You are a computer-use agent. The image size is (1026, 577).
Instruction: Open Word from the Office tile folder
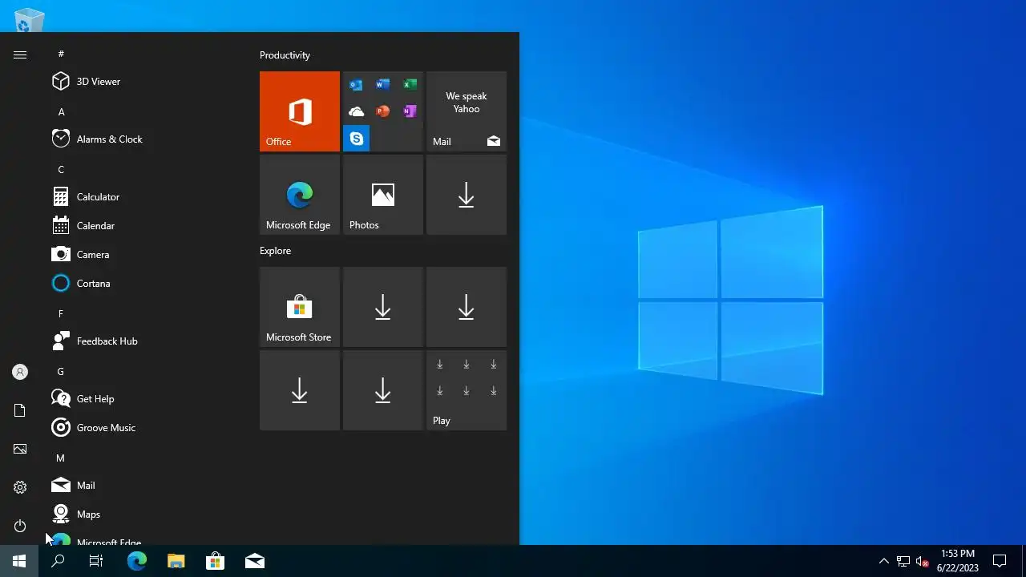(383, 85)
